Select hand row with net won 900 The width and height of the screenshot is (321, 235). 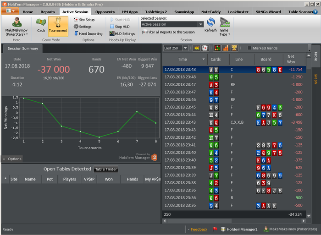pyautogui.click(x=234, y=198)
